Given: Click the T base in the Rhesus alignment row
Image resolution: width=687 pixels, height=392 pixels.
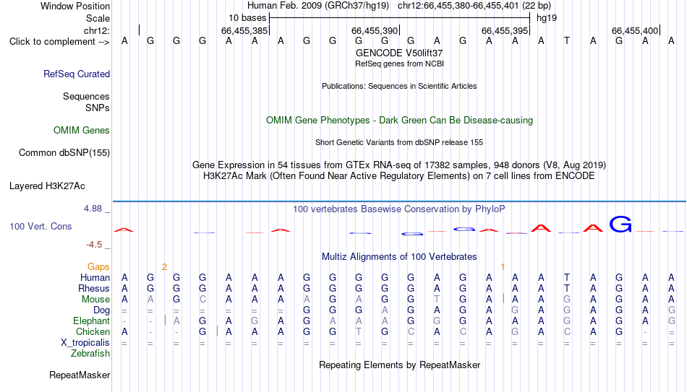Looking at the screenshot, I should (567, 288).
